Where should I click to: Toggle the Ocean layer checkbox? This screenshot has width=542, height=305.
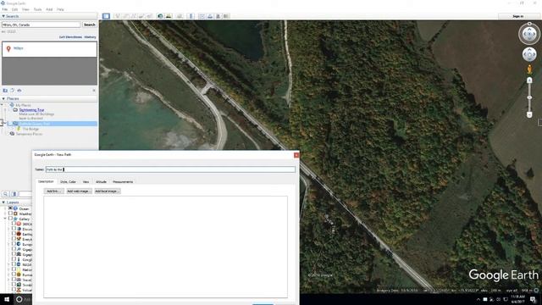[x=10, y=208]
